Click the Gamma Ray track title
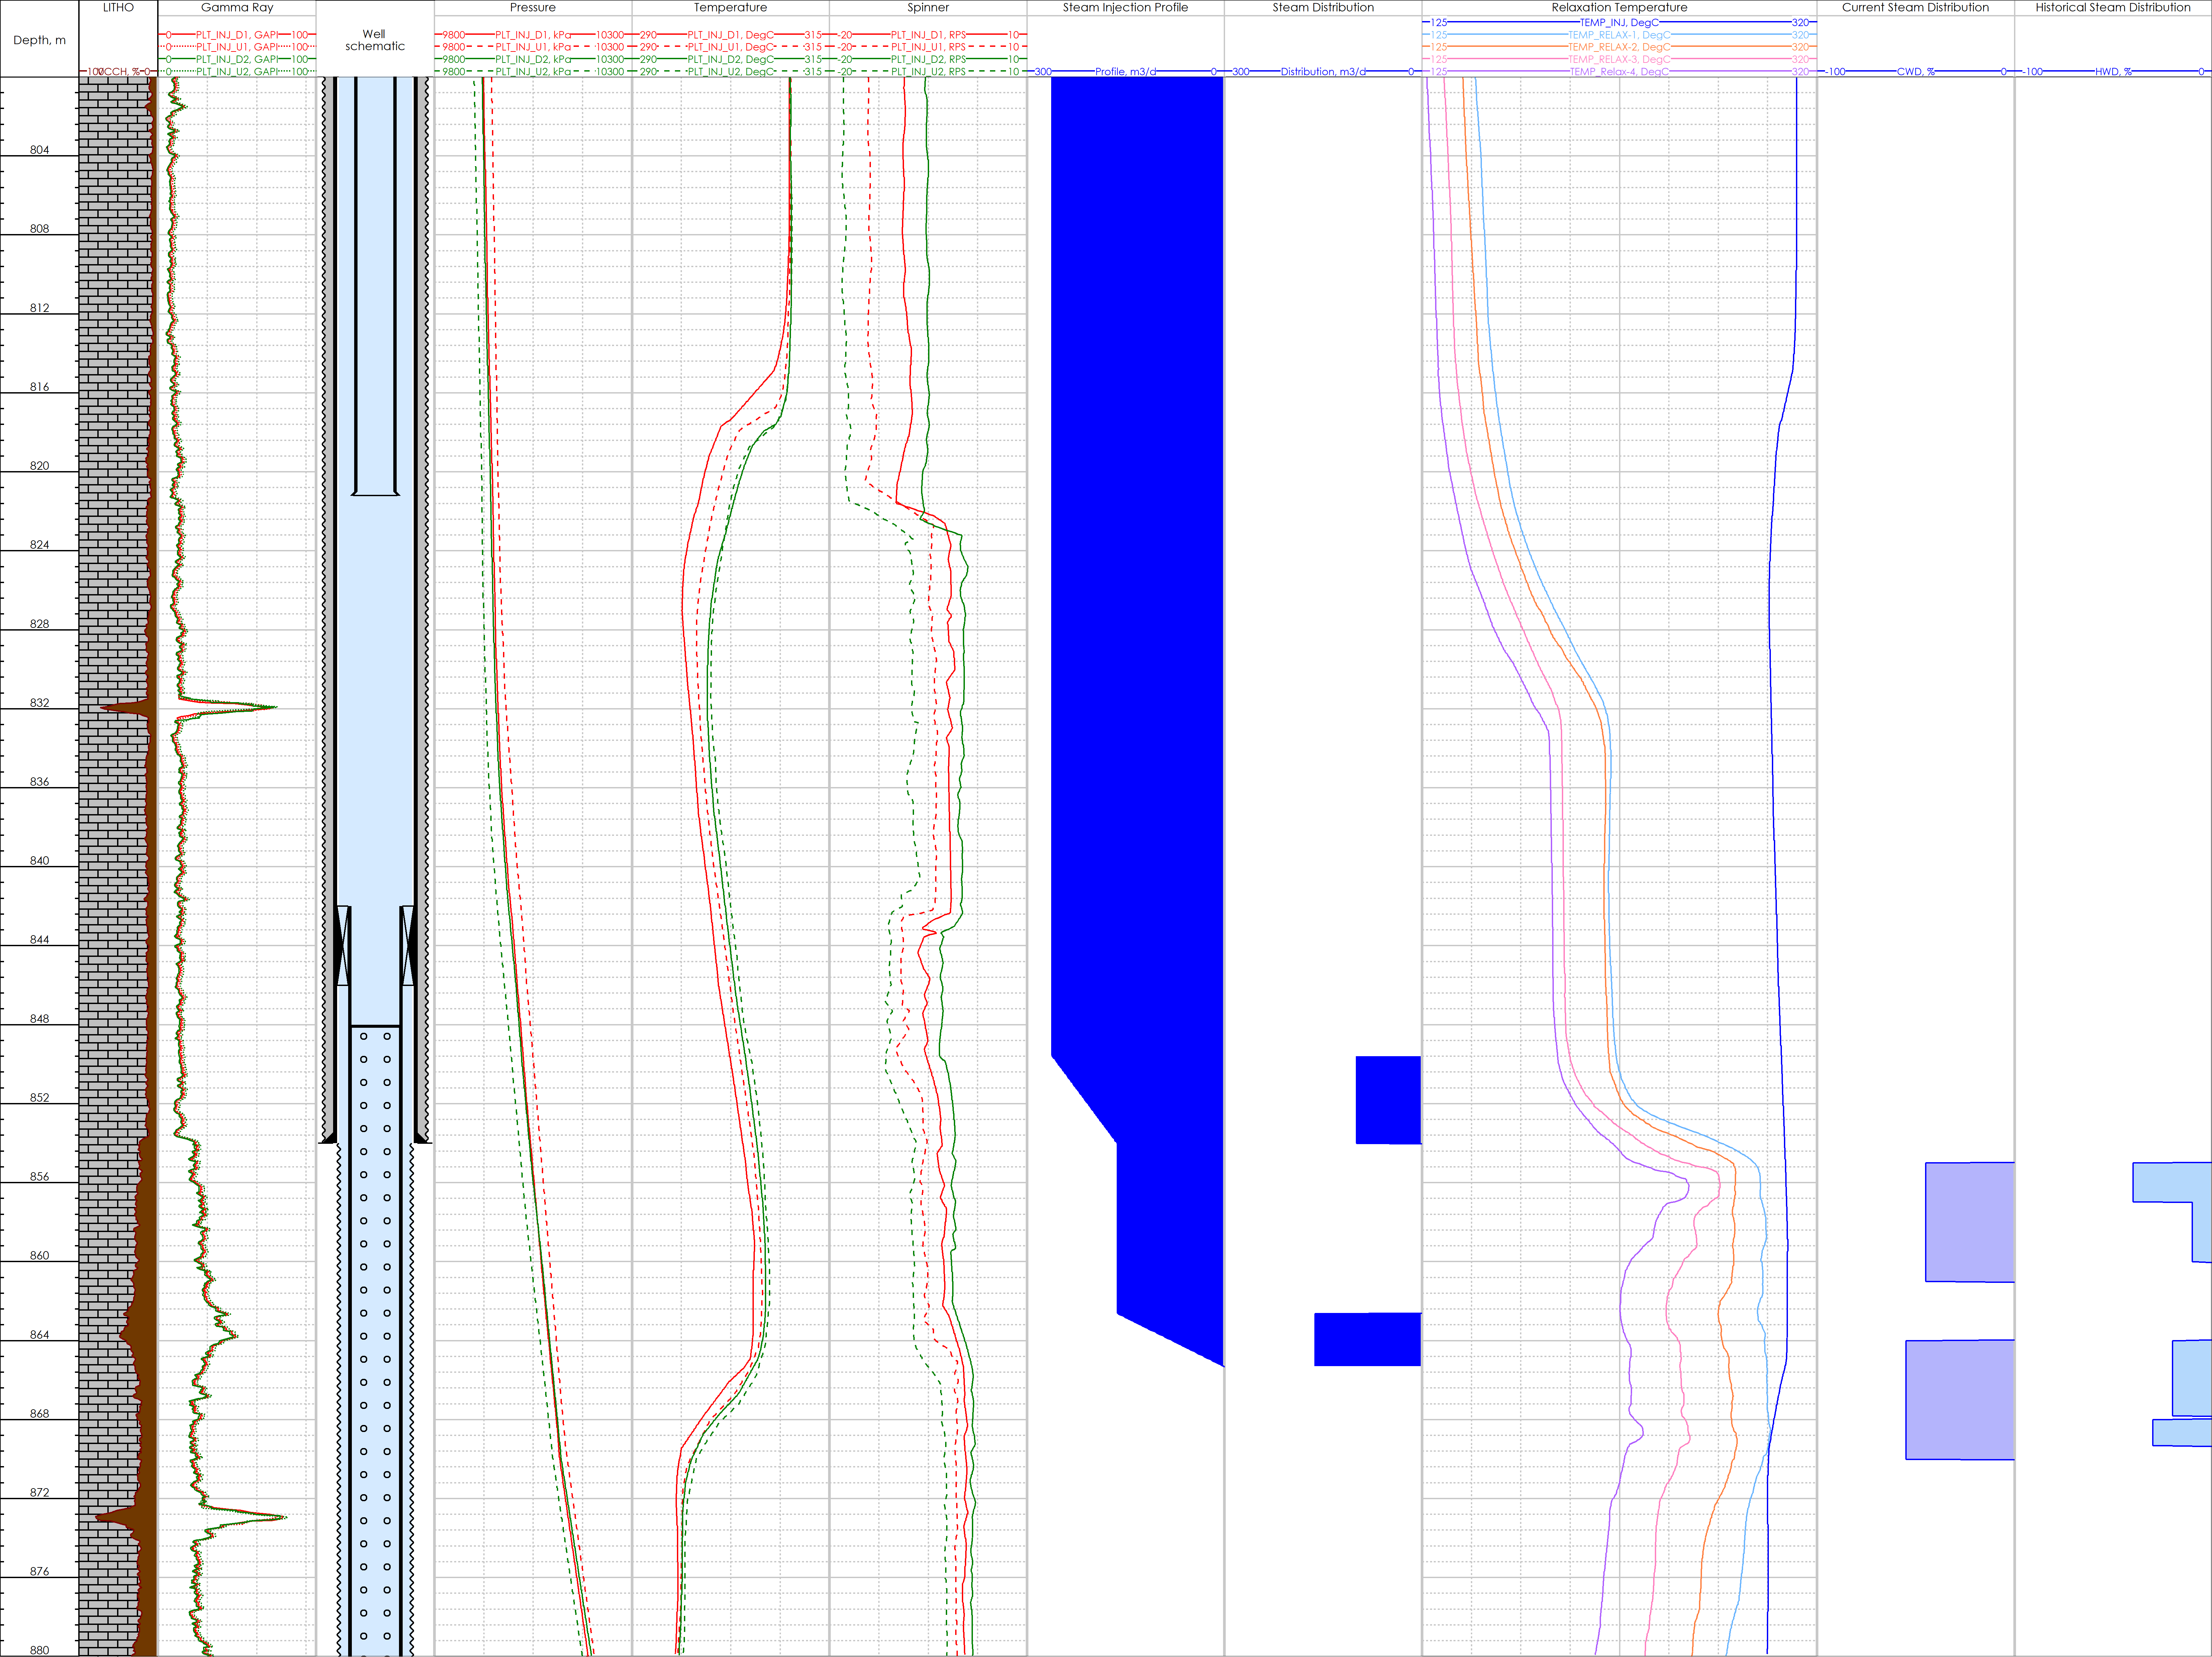Viewport: 2212px width, 1657px height. click(x=237, y=7)
